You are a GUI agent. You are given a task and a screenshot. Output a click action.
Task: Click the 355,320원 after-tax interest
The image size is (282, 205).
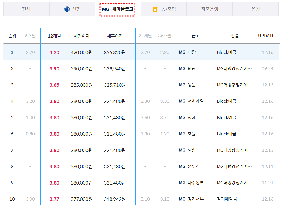(x=115, y=52)
